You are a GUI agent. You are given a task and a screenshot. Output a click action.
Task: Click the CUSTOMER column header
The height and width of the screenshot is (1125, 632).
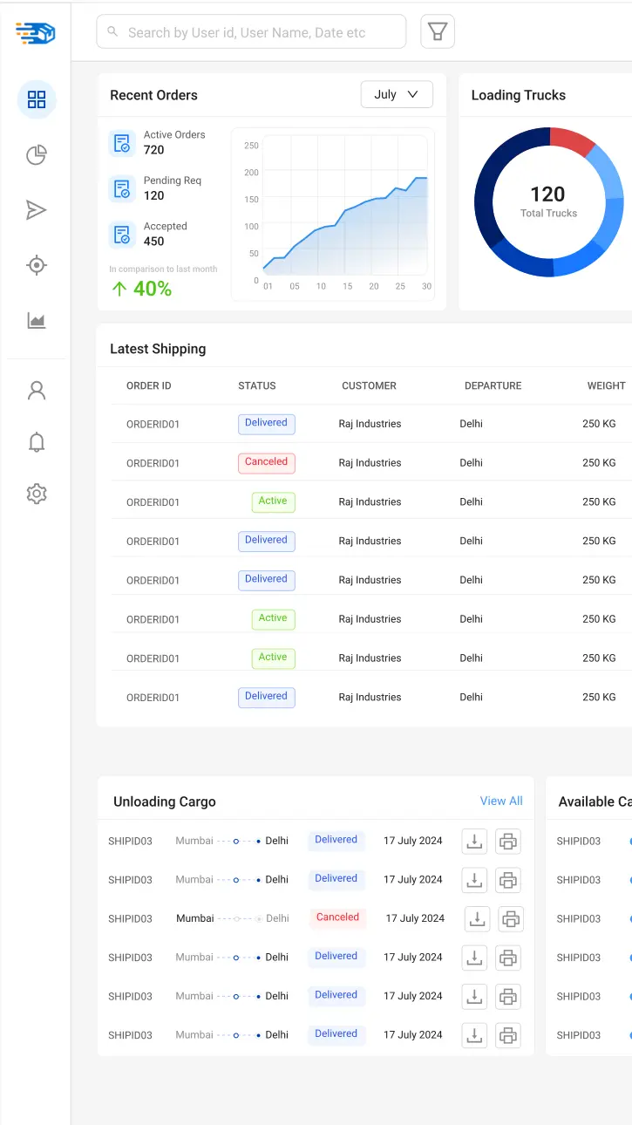click(370, 385)
